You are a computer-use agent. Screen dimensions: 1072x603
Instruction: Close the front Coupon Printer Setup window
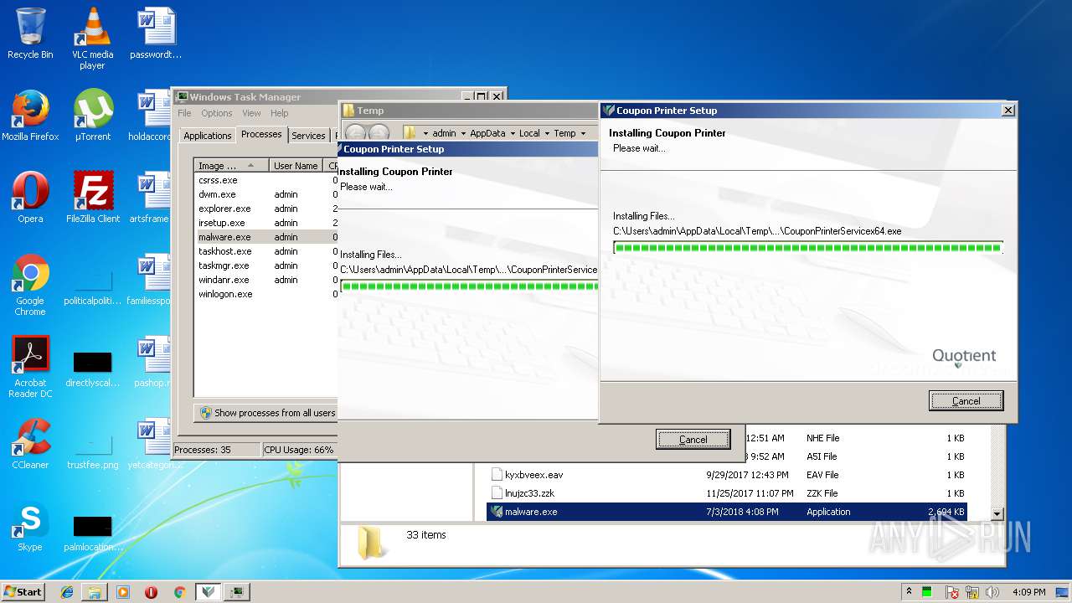coord(1008,110)
